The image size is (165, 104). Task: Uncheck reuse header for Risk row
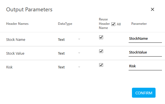[x=101, y=65]
